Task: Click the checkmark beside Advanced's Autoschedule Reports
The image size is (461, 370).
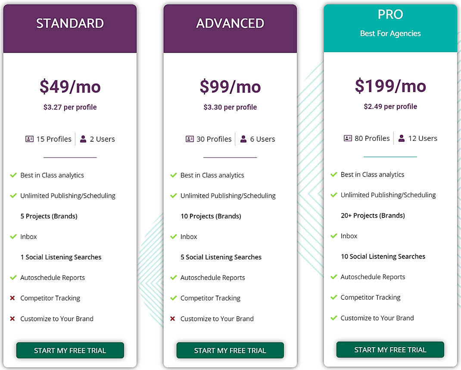Action: 174,277
